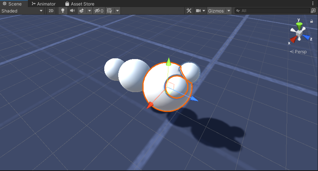Click the green Y axis cone on orientation gizmo

(x=299, y=25)
